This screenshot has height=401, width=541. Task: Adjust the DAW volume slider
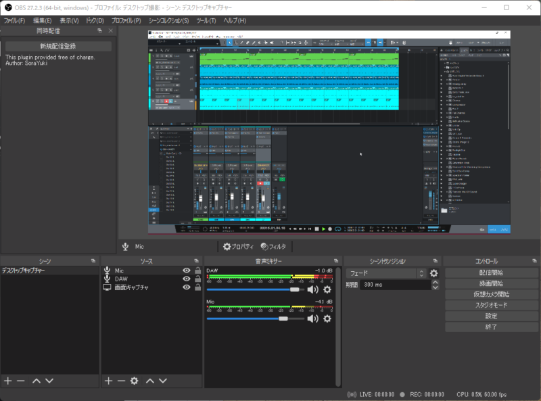[256, 289]
